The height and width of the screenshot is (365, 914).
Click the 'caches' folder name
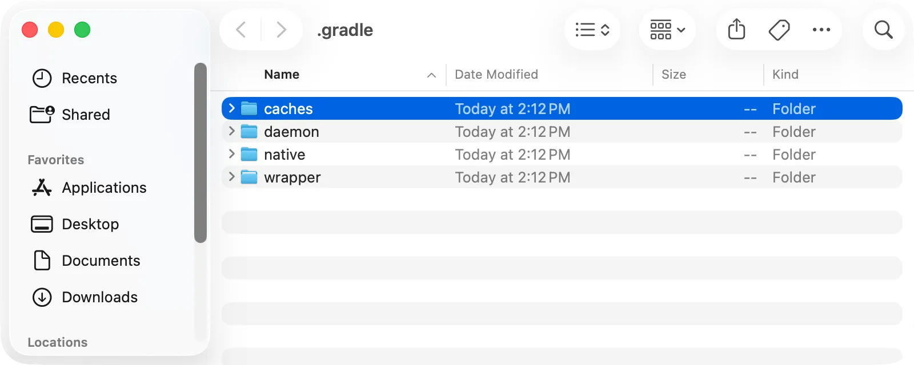point(288,109)
